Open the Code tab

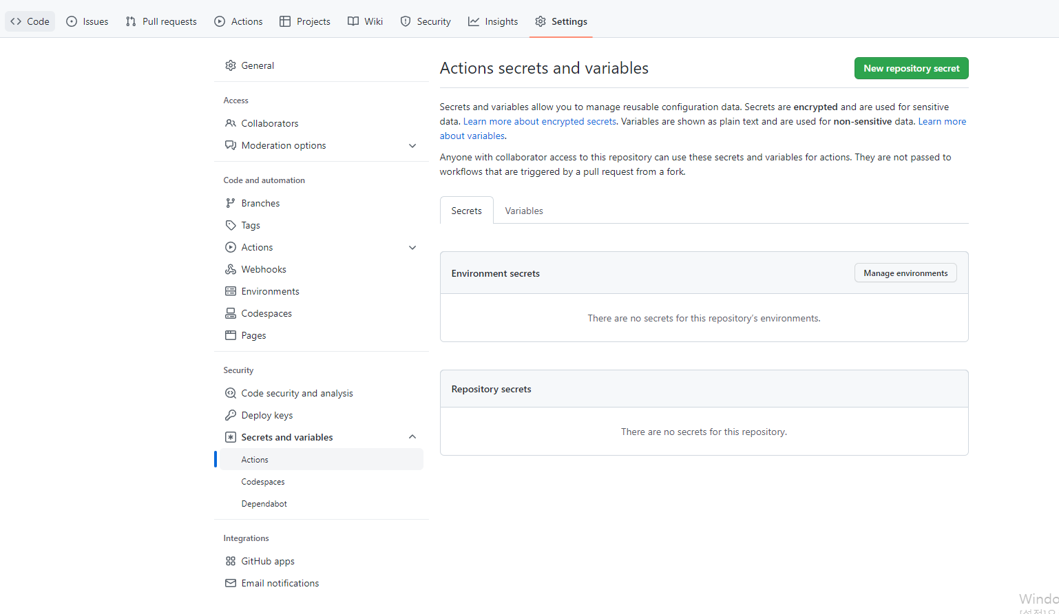point(30,21)
